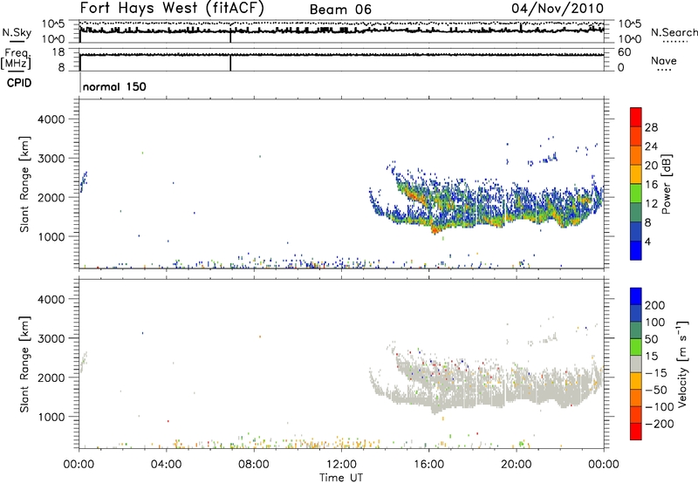Click the date '04/Nov/2010'

pos(558,9)
